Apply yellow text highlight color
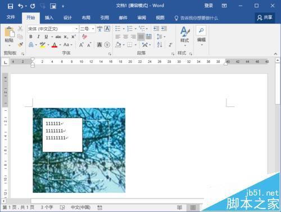 (x=43, y=45)
